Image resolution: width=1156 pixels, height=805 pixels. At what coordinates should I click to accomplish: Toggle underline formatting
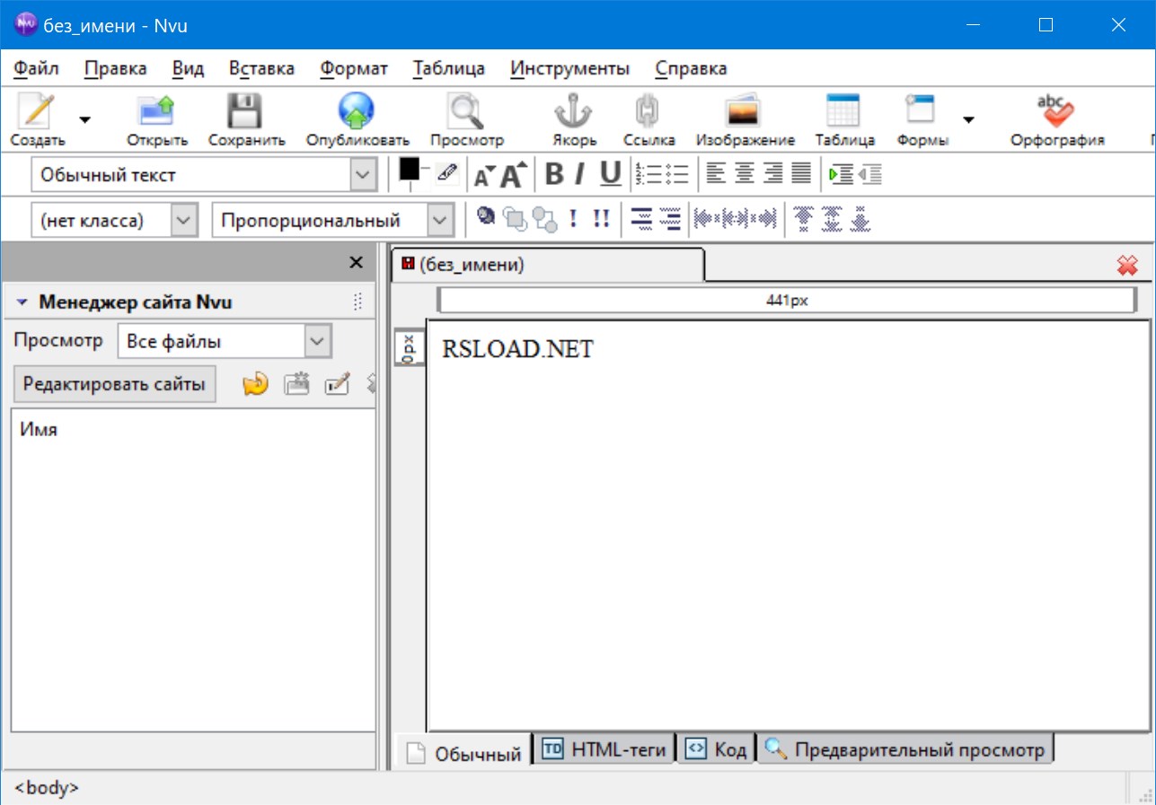click(x=611, y=174)
